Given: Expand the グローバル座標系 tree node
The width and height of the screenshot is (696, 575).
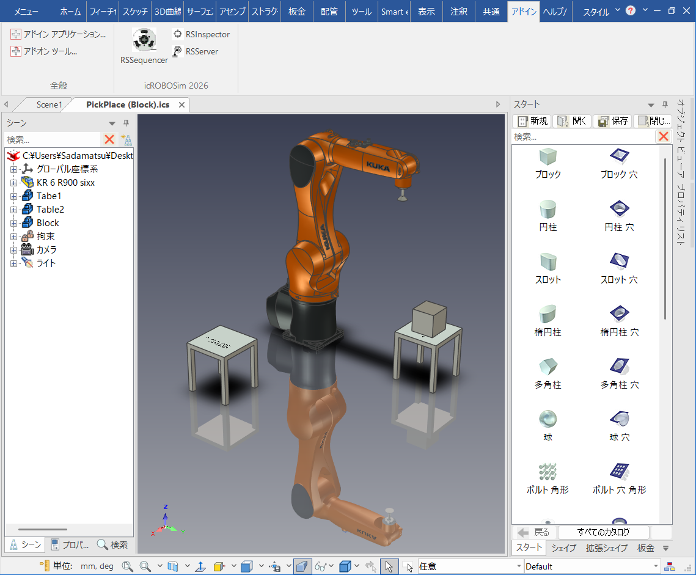Looking at the screenshot, I should [14, 169].
